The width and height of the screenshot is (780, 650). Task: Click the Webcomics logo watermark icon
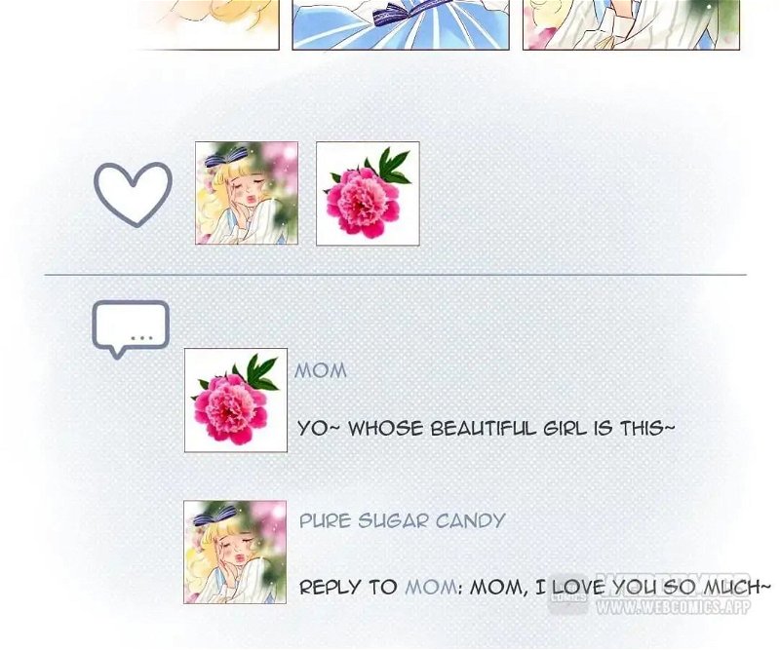pyautogui.click(x=567, y=594)
